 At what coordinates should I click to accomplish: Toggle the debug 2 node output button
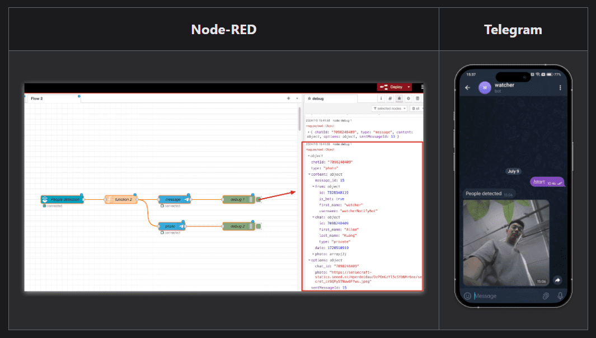[x=259, y=226]
